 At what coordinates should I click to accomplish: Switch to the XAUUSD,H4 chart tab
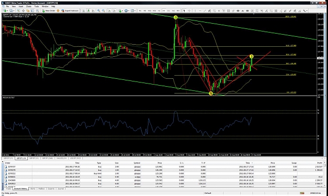coord(61,158)
